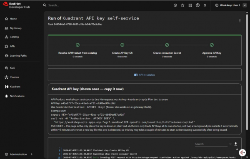Click the floating round assistant button
This screenshot has width=250, height=159.
(242, 153)
